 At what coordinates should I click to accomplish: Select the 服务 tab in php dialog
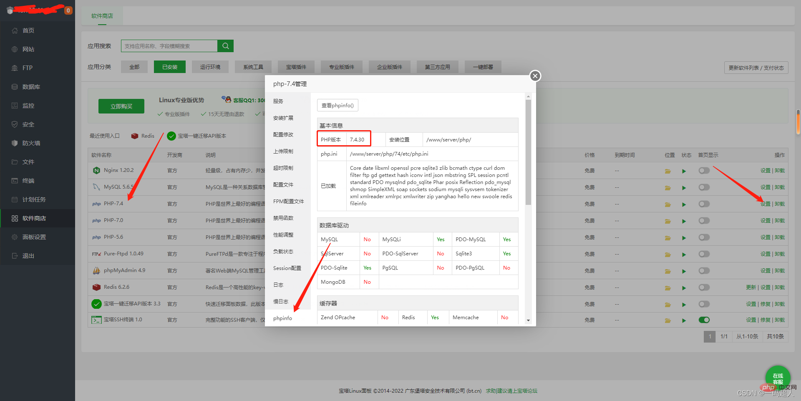(x=288, y=101)
